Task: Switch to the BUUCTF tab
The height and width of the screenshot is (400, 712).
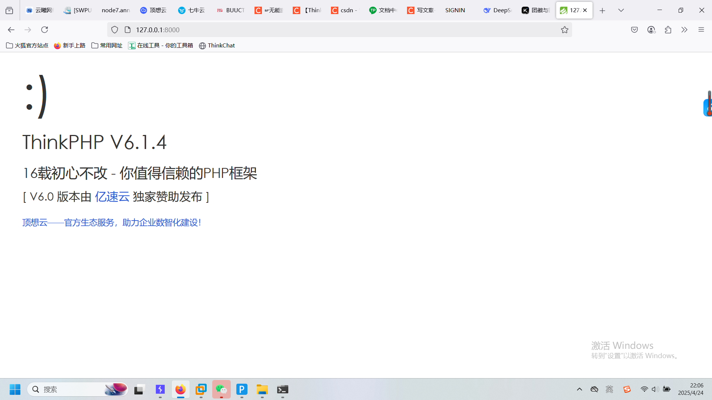Action: [230, 10]
